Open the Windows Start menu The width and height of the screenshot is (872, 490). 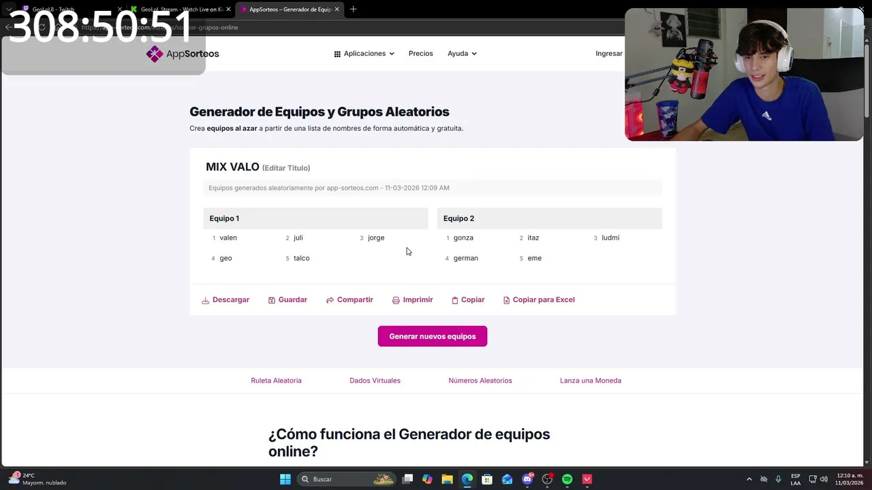click(x=285, y=479)
